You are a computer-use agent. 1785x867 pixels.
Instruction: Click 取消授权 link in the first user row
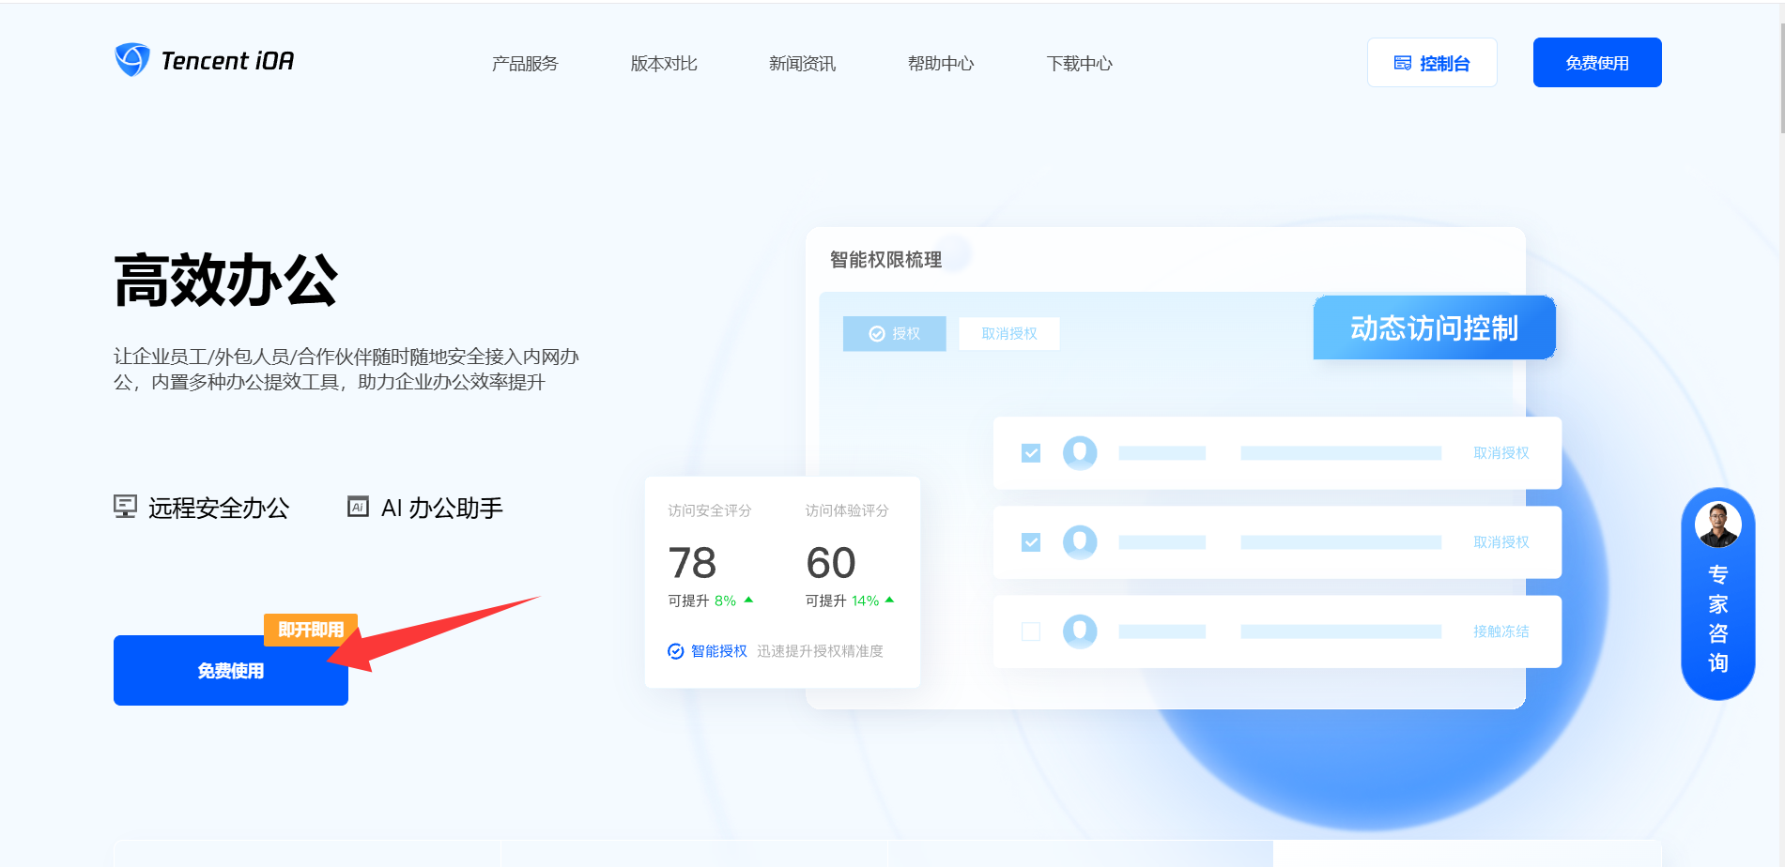point(1501,453)
